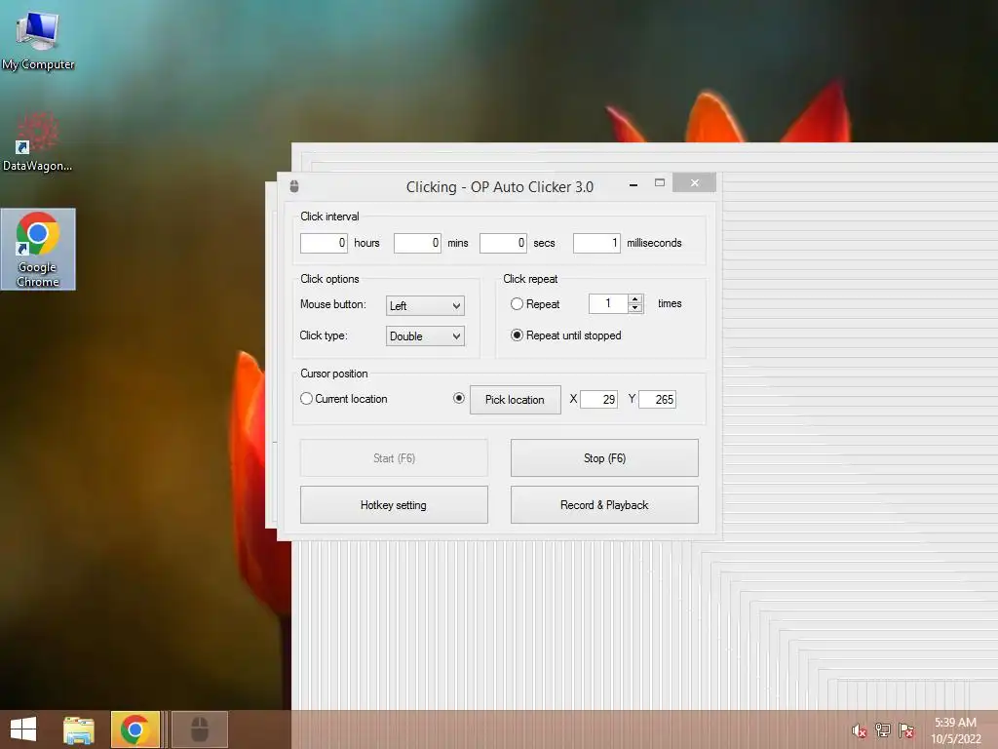The width and height of the screenshot is (998, 749).
Task: Open the Hotkey setting button
Action: (x=394, y=505)
